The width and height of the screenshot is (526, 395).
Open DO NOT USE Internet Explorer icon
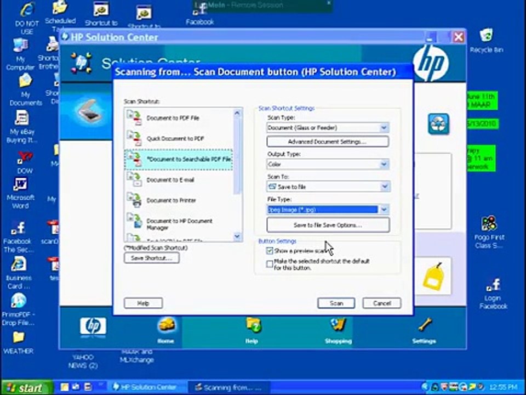click(x=27, y=19)
